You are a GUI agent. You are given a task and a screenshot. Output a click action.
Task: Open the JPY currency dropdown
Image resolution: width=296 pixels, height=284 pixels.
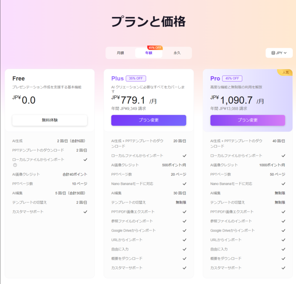[x=279, y=53]
